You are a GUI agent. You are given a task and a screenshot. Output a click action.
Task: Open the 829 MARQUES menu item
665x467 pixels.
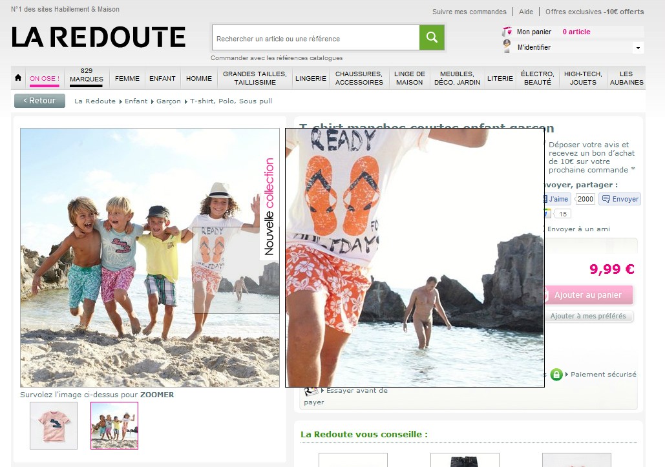point(87,76)
